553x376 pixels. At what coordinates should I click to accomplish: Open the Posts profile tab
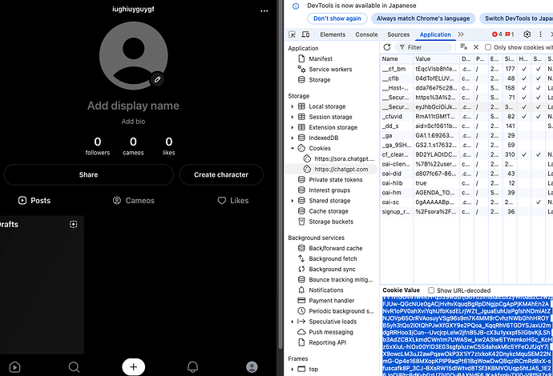pos(34,201)
